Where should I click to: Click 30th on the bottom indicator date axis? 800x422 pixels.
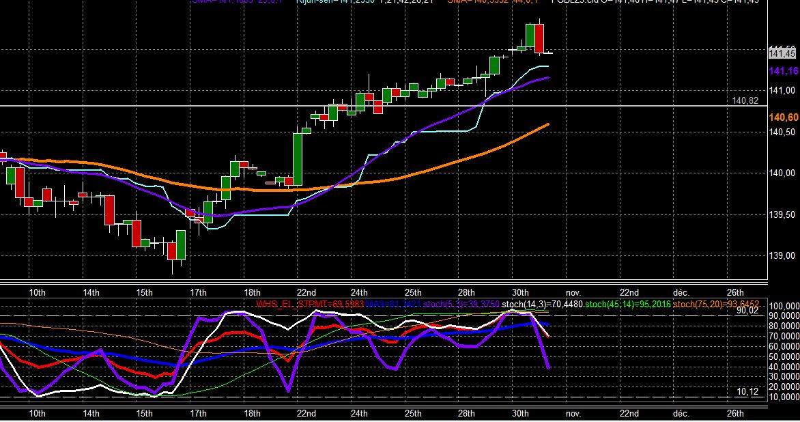click(x=520, y=413)
